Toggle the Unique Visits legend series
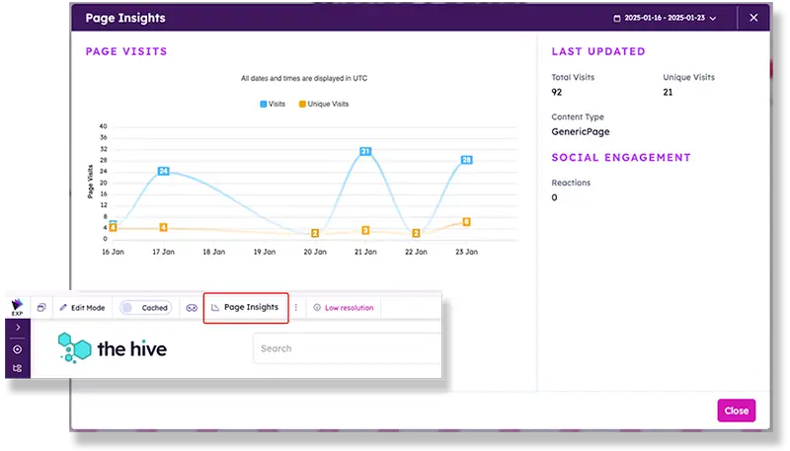790x451 pixels. coord(324,105)
